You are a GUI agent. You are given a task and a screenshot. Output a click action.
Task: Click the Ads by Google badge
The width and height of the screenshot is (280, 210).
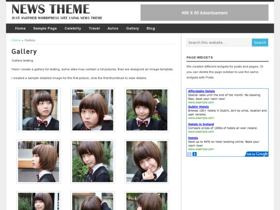257,154
